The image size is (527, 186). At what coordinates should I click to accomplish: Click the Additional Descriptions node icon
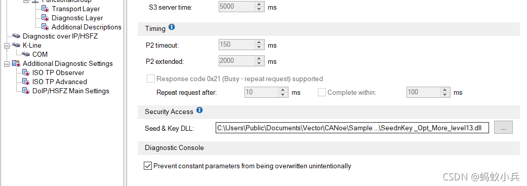(45, 27)
